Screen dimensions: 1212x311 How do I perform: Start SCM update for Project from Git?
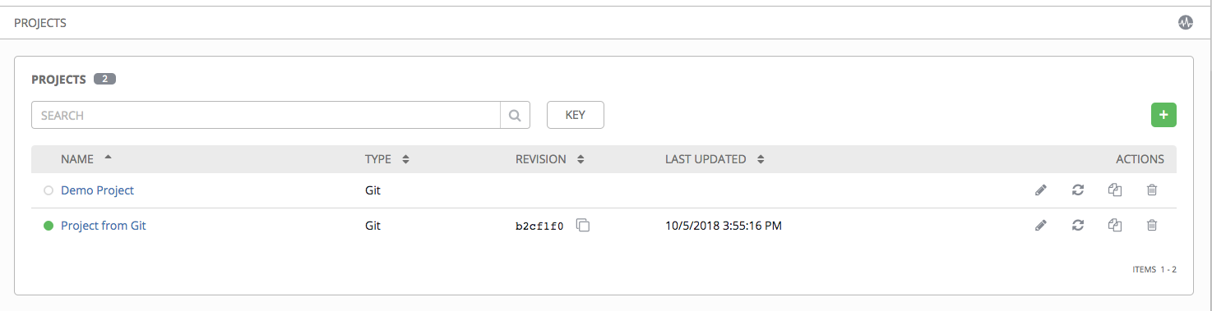pyautogui.click(x=1078, y=225)
